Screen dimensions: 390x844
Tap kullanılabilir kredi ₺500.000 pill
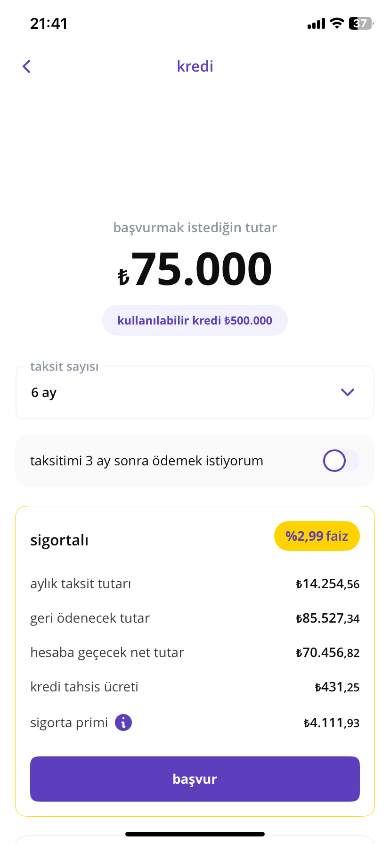tap(195, 320)
